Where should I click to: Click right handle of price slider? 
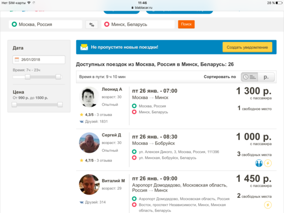[60, 105]
